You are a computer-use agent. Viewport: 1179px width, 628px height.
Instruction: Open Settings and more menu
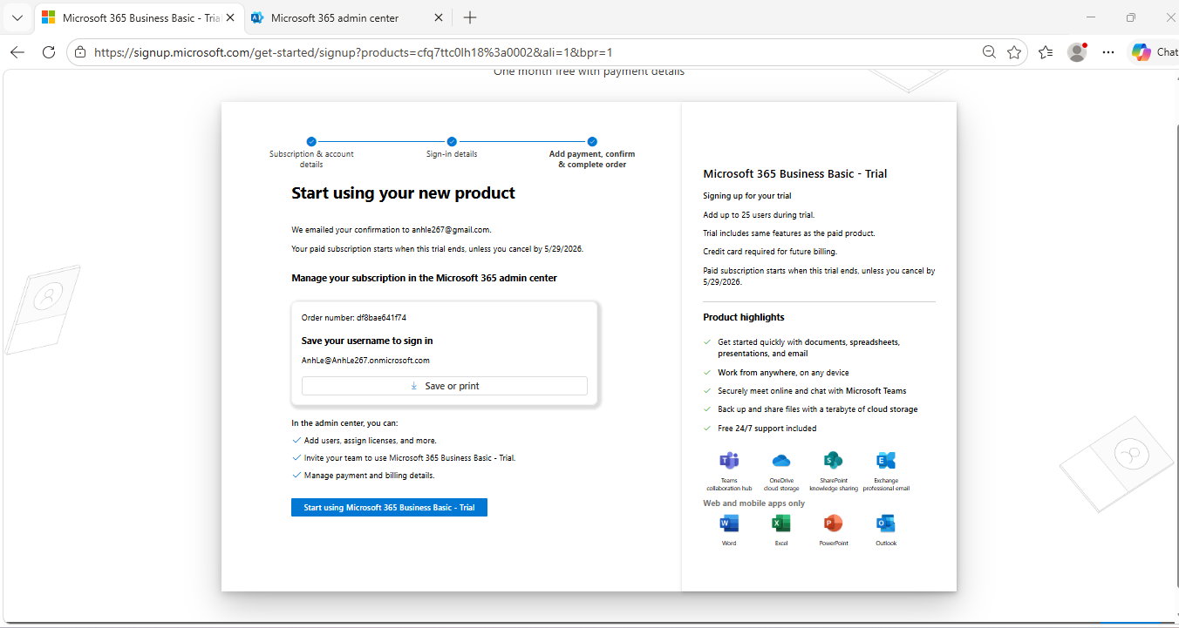pyautogui.click(x=1108, y=52)
